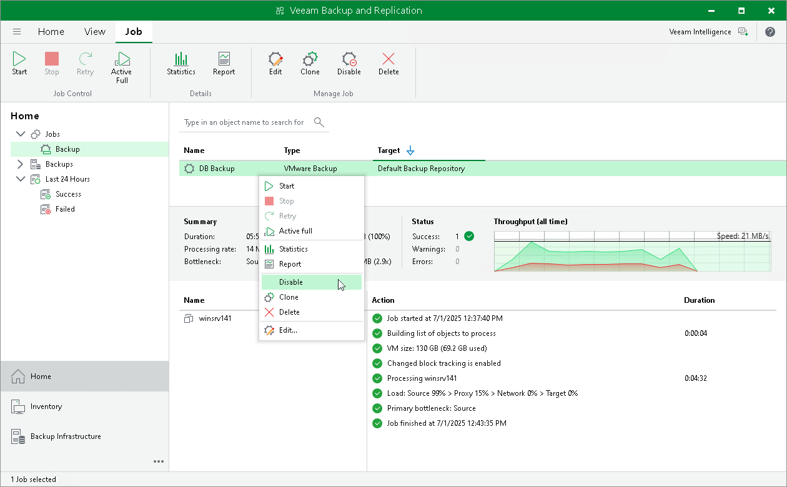Choose Clone in the context menu
Screen dimensions: 787x487
(311, 297)
